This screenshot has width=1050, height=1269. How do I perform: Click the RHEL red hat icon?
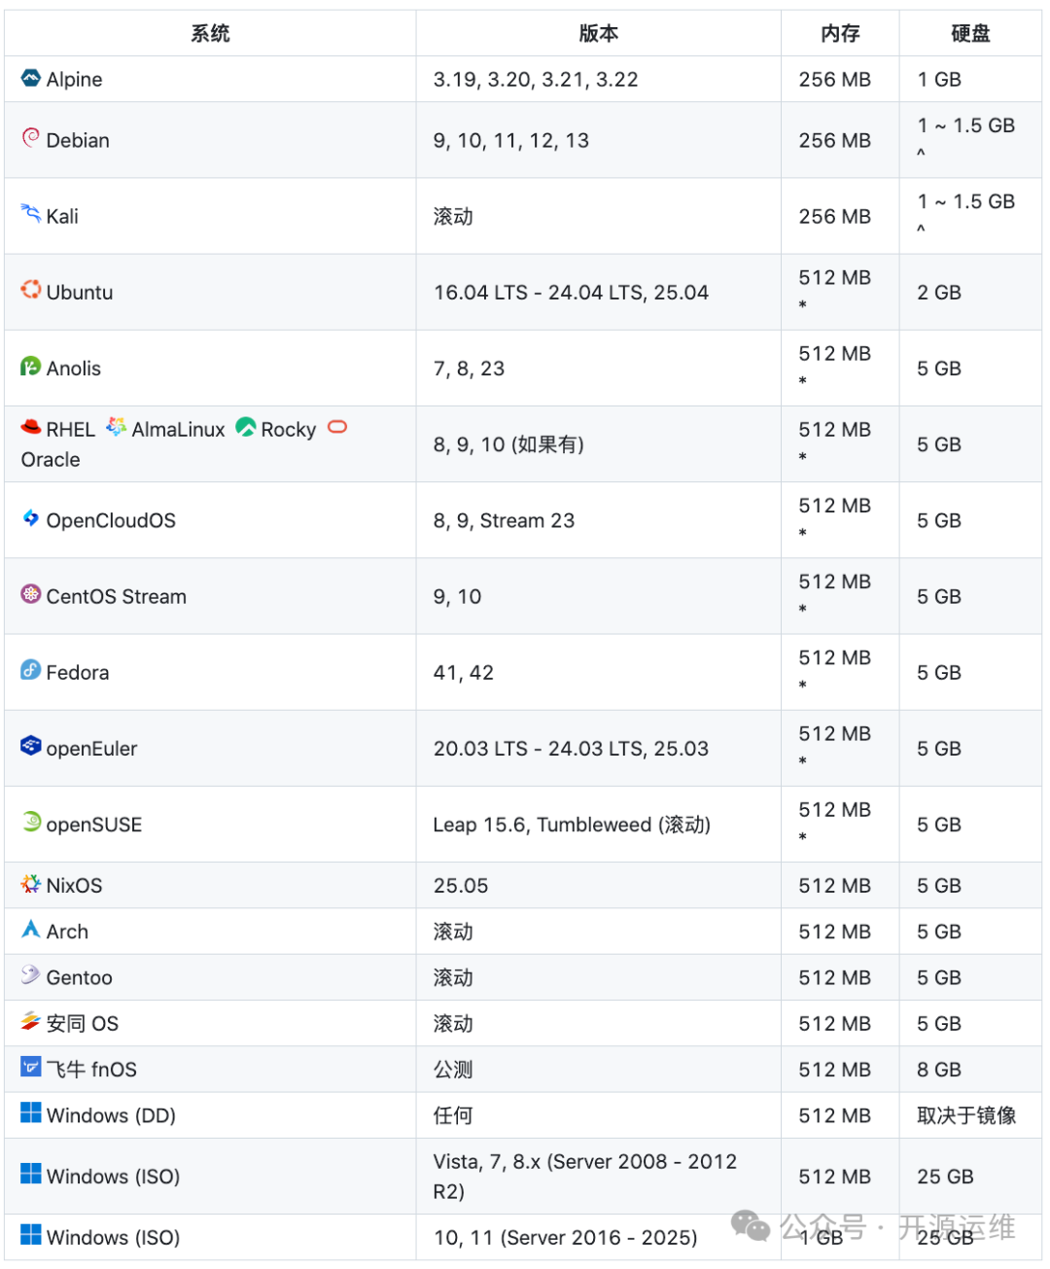tap(29, 427)
